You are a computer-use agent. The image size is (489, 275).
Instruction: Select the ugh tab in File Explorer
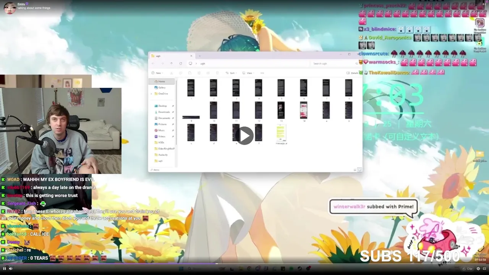tap(172, 56)
